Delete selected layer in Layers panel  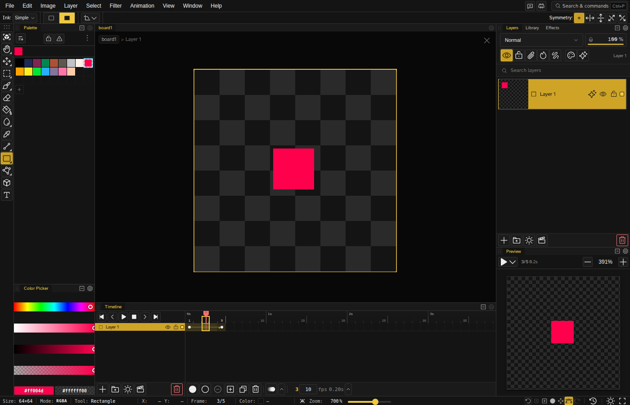tap(622, 240)
